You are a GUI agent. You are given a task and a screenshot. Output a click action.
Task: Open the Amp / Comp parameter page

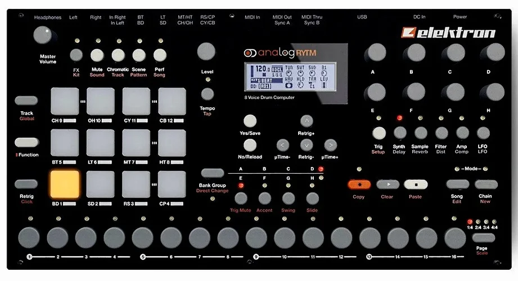tap(462, 133)
